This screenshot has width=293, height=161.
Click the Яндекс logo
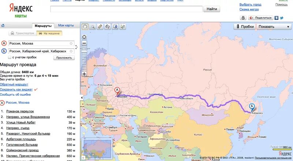(x=21, y=8)
